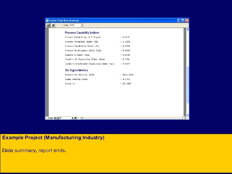Screen dimensions: 232x174
Task: Click the Process Potential Index (Cp) row
Action: coord(97,42)
